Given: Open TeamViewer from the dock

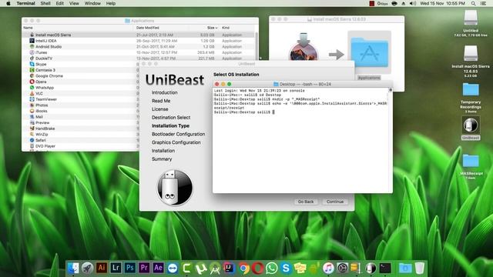Looking at the screenshot, I should (x=173, y=269).
